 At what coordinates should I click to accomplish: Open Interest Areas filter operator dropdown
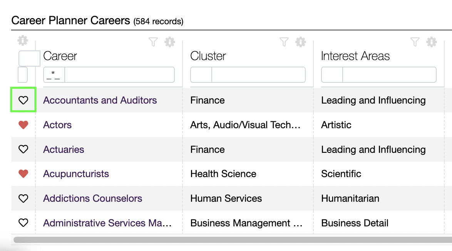point(332,75)
